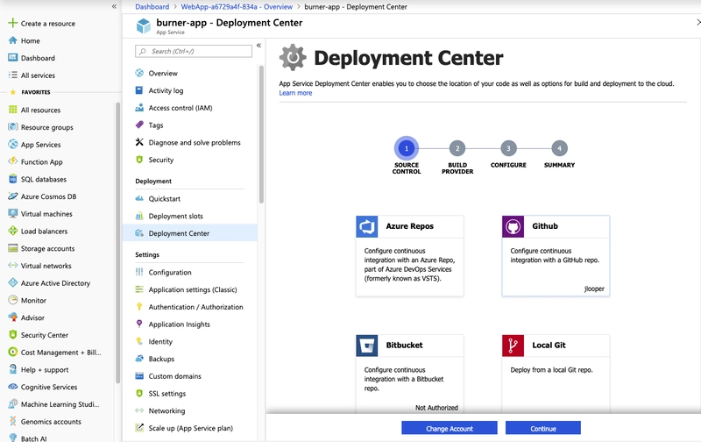Click the Security Center shield icon
701x442 pixels.
pyautogui.click(x=13, y=335)
